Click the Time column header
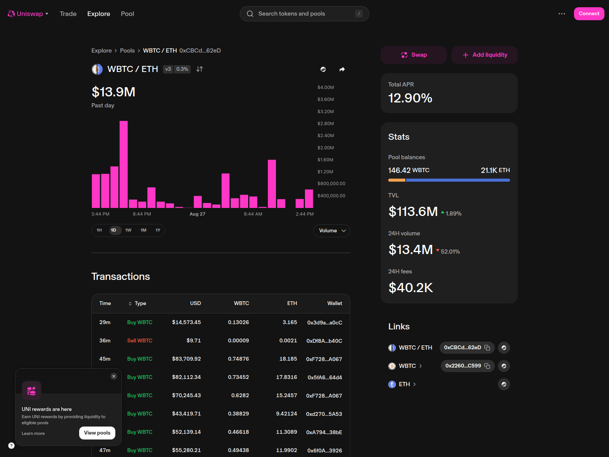Image resolution: width=609 pixels, height=457 pixels. tap(105, 304)
